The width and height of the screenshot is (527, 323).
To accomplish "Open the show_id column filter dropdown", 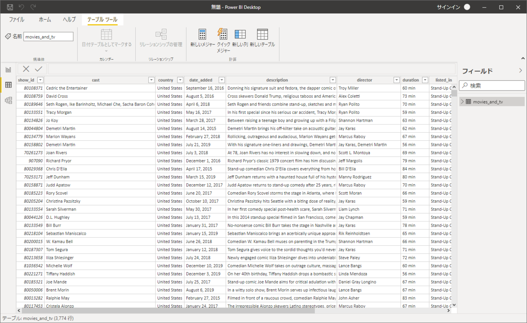I will click(x=40, y=80).
